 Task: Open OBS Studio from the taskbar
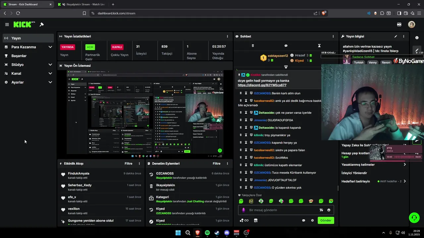coord(246,233)
